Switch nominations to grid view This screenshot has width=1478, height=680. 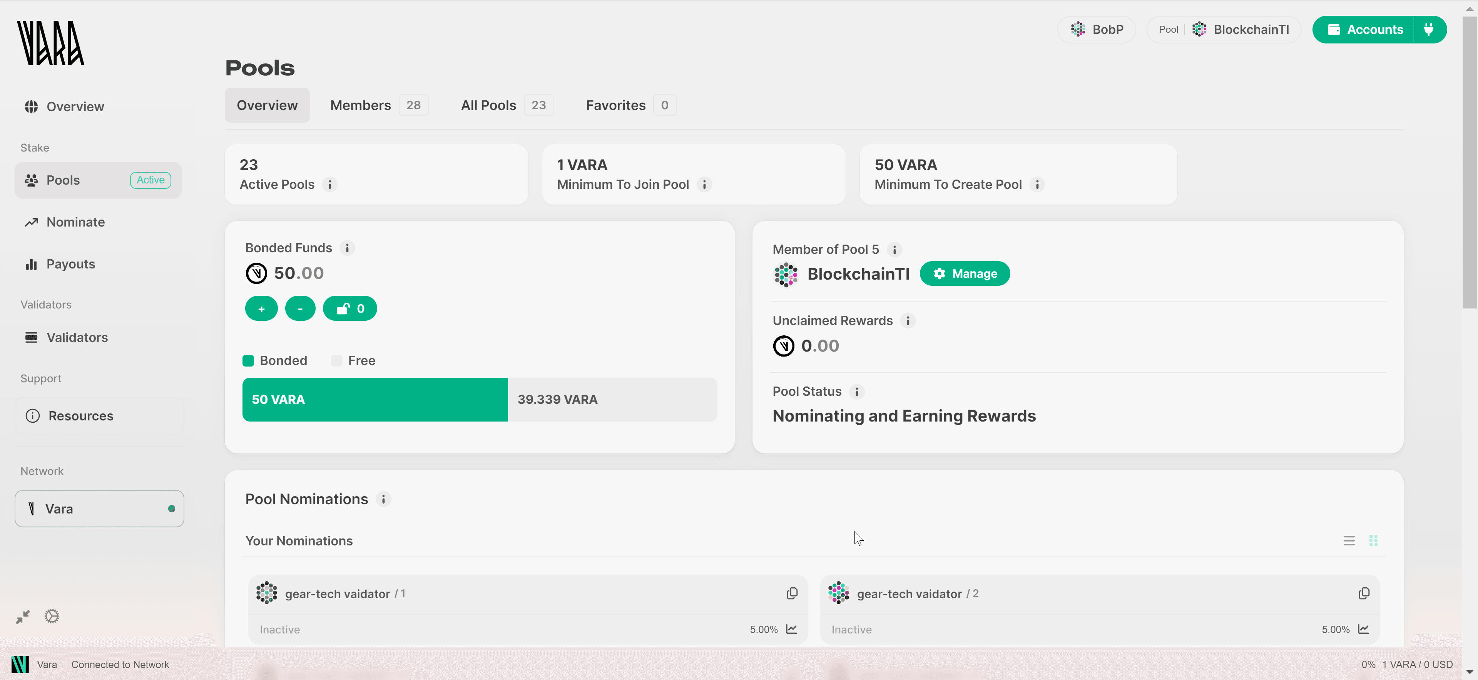coord(1373,541)
